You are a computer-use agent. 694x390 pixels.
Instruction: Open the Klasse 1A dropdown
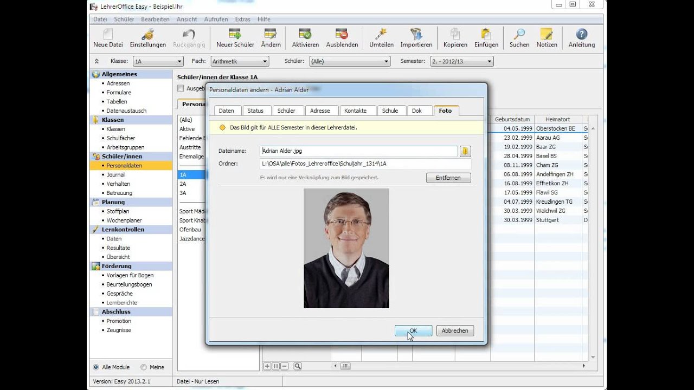(x=158, y=62)
